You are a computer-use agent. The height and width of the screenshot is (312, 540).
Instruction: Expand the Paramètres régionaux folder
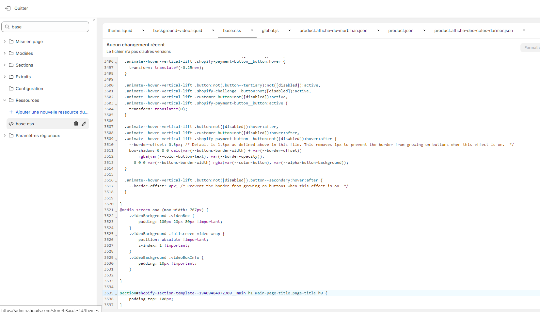tap(5, 135)
